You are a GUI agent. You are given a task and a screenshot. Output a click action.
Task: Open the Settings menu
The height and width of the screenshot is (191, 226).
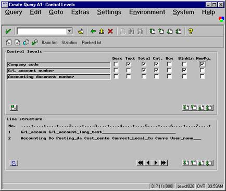(109, 12)
